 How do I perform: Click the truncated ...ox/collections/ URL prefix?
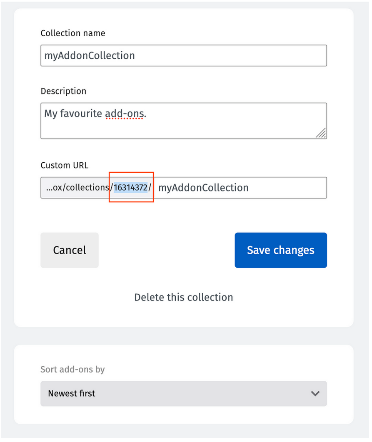tap(75, 188)
